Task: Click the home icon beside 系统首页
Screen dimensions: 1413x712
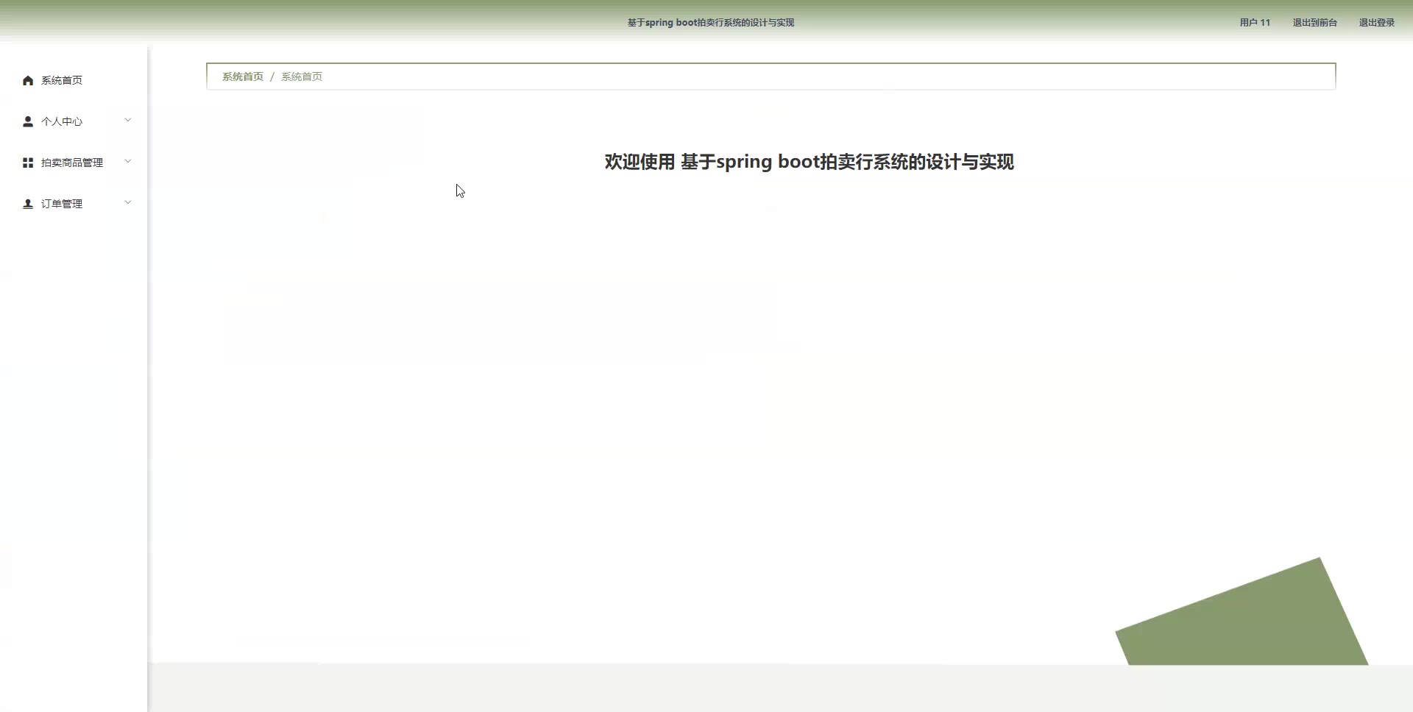Action: (x=28, y=80)
